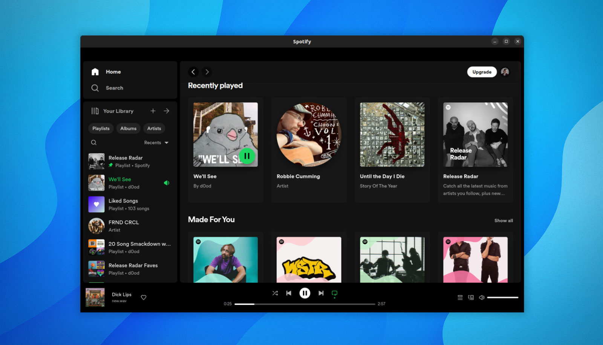Click Release Radar card title
The height and width of the screenshot is (345, 603).
461,176
